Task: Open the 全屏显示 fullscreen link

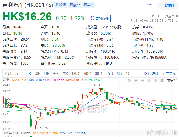Action: [169, 73]
